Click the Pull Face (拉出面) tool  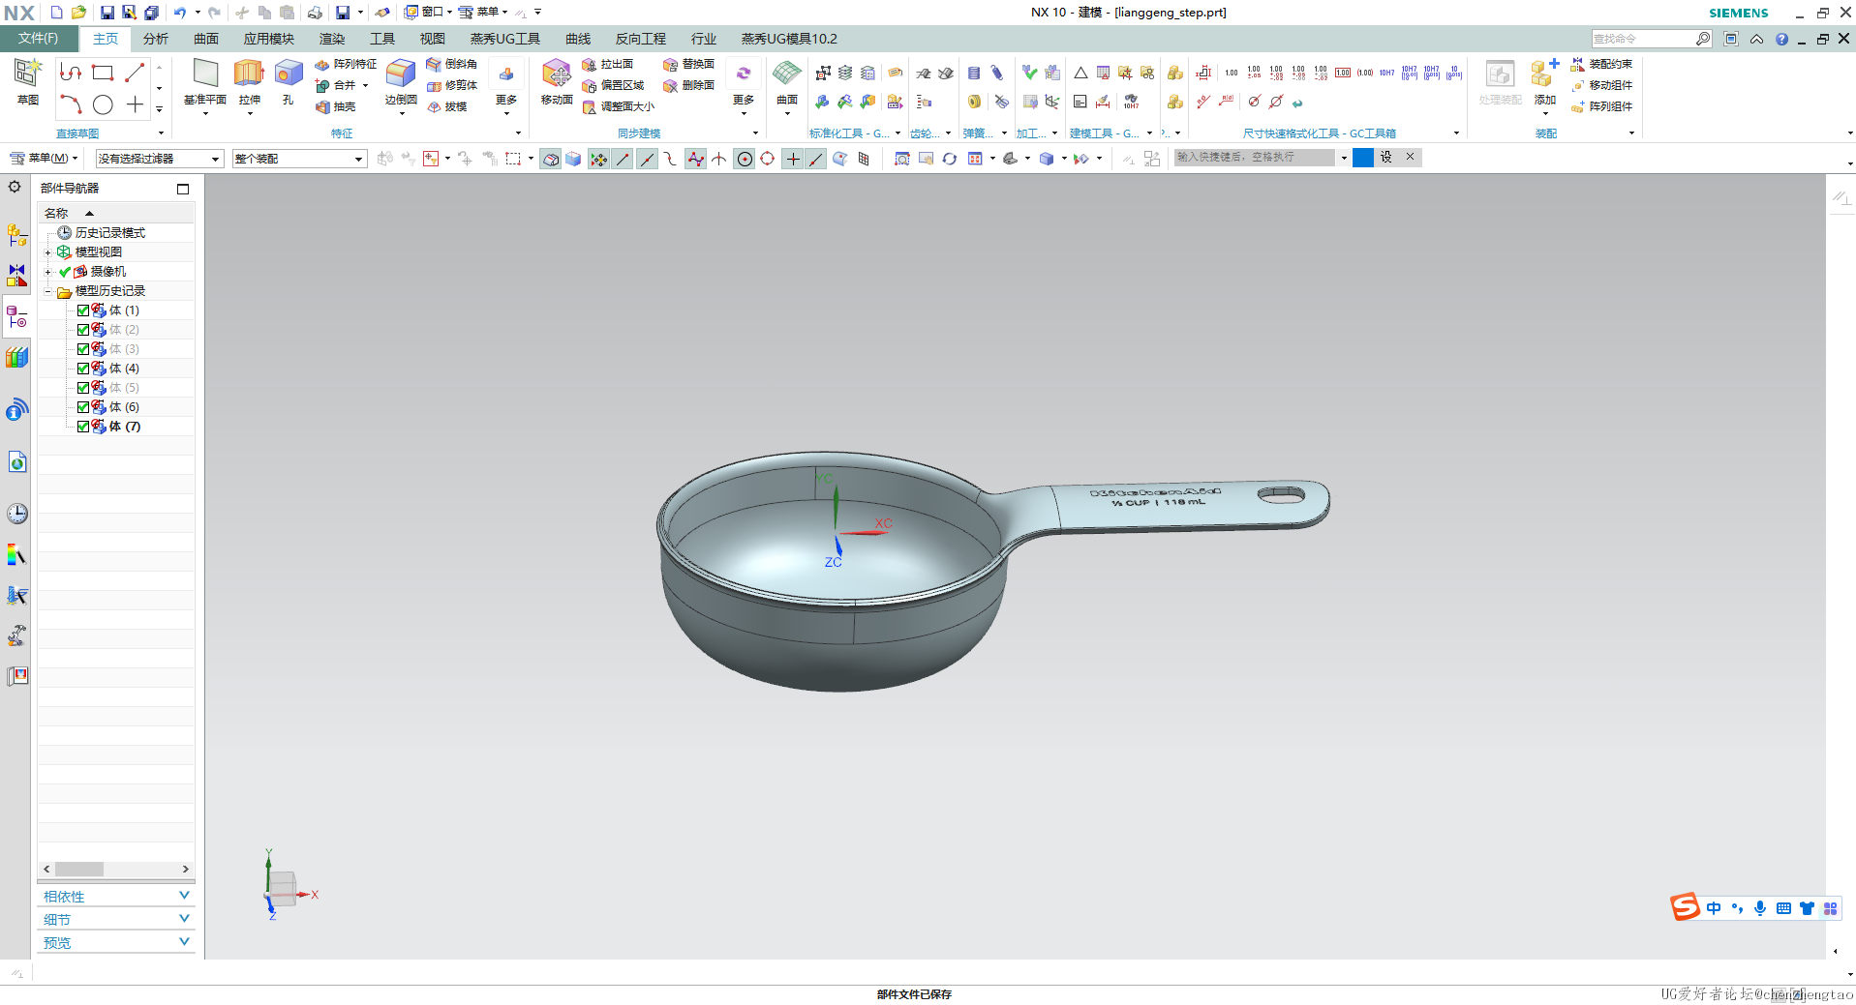(x=608, y=64)
